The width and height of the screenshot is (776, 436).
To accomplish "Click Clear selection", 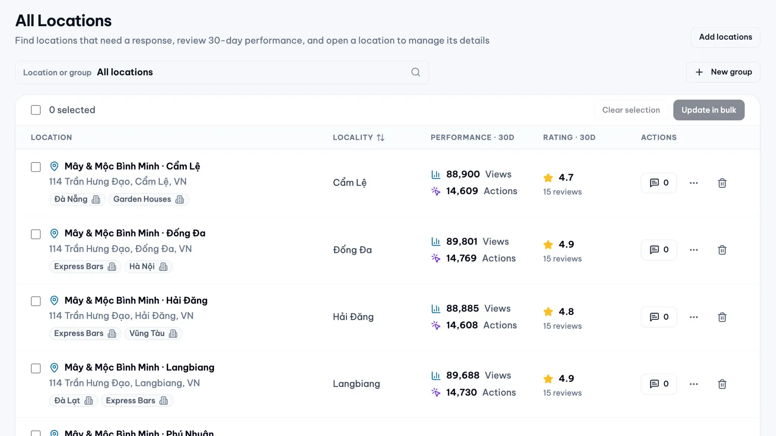I will coord(631,110).
